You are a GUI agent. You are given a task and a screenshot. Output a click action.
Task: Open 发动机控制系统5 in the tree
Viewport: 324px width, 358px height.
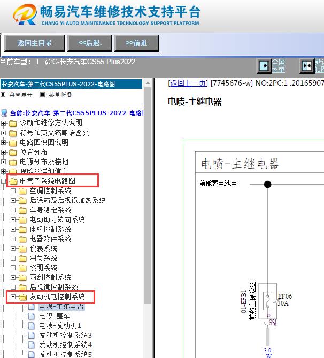(65, 354)
